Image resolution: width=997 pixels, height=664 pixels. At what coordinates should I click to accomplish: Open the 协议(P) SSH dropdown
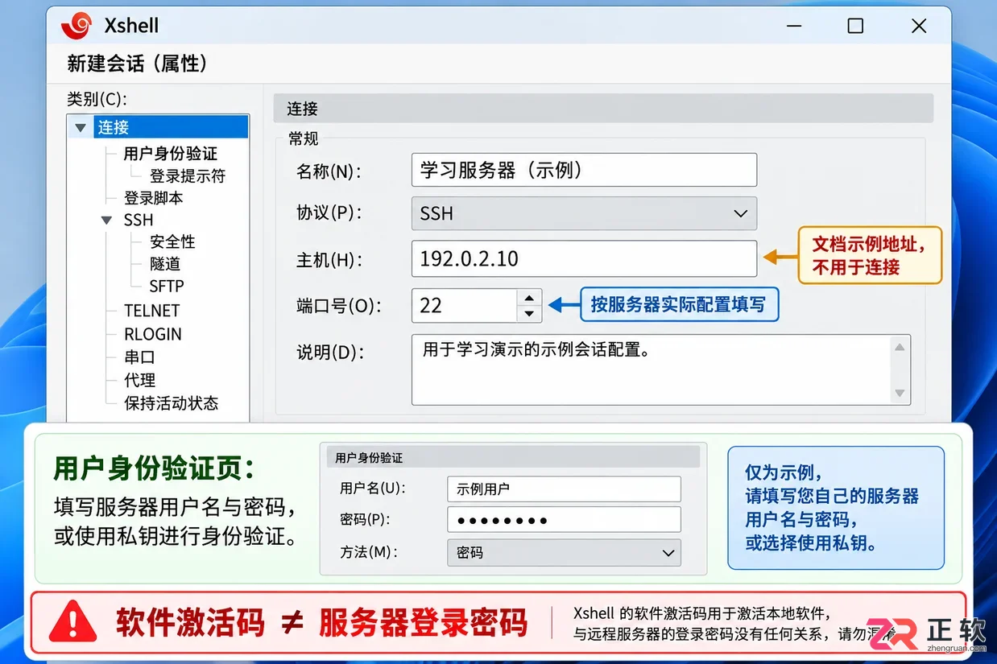tap(584, 213)
